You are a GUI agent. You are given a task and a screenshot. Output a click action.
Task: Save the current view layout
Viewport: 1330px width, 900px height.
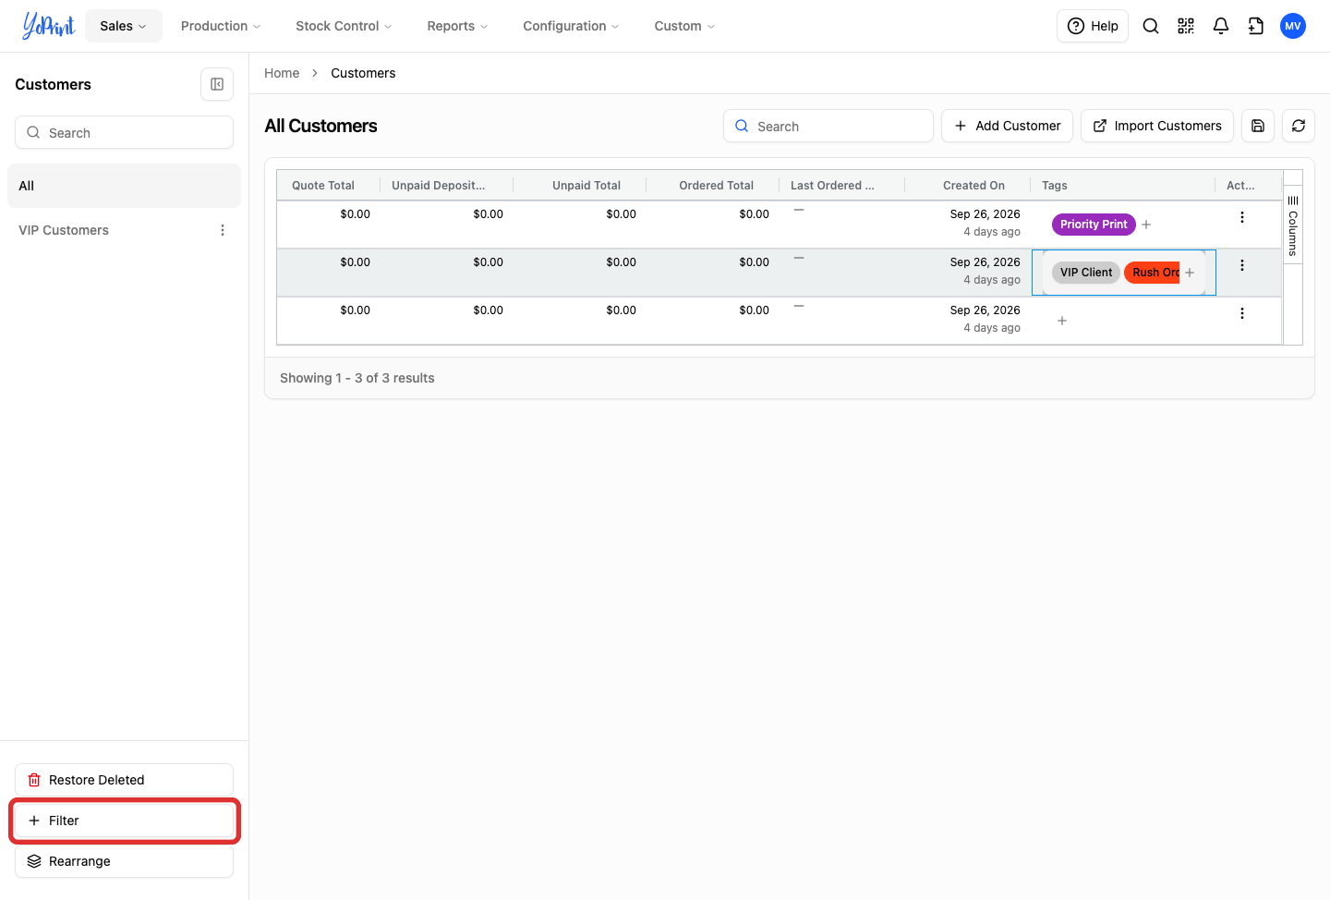(x=1258, y=126)
